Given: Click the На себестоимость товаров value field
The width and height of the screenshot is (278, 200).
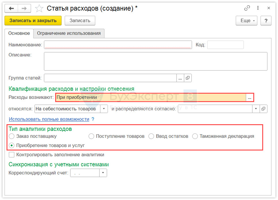Looking at the screenshot, I should [x=67, y=109].
